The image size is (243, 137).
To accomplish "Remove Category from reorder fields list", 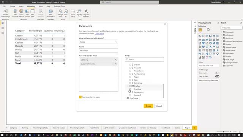I will point(115,60).
